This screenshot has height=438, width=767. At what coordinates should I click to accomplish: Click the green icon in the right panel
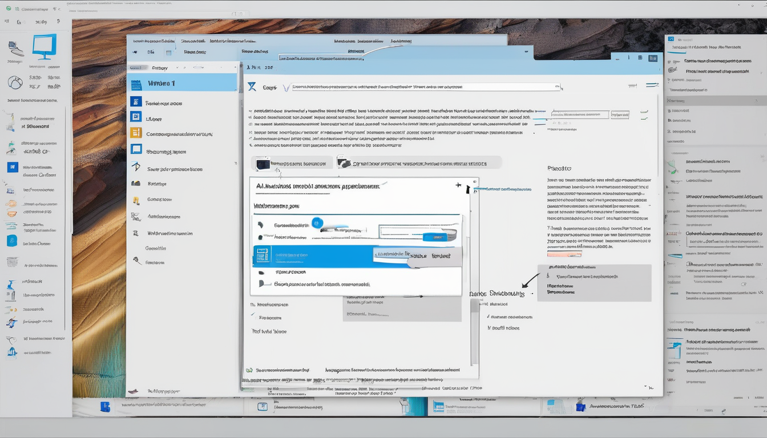click(x=673, y=168)
